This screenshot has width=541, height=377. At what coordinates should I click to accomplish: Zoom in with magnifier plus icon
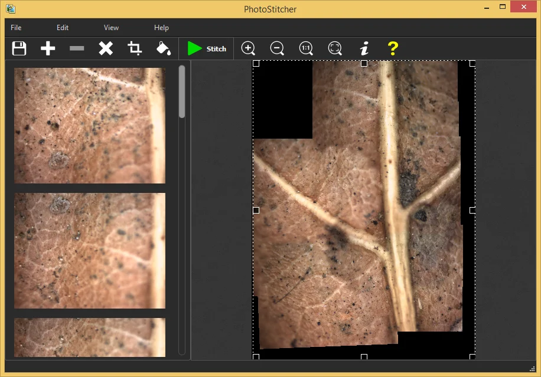point(248,48)
